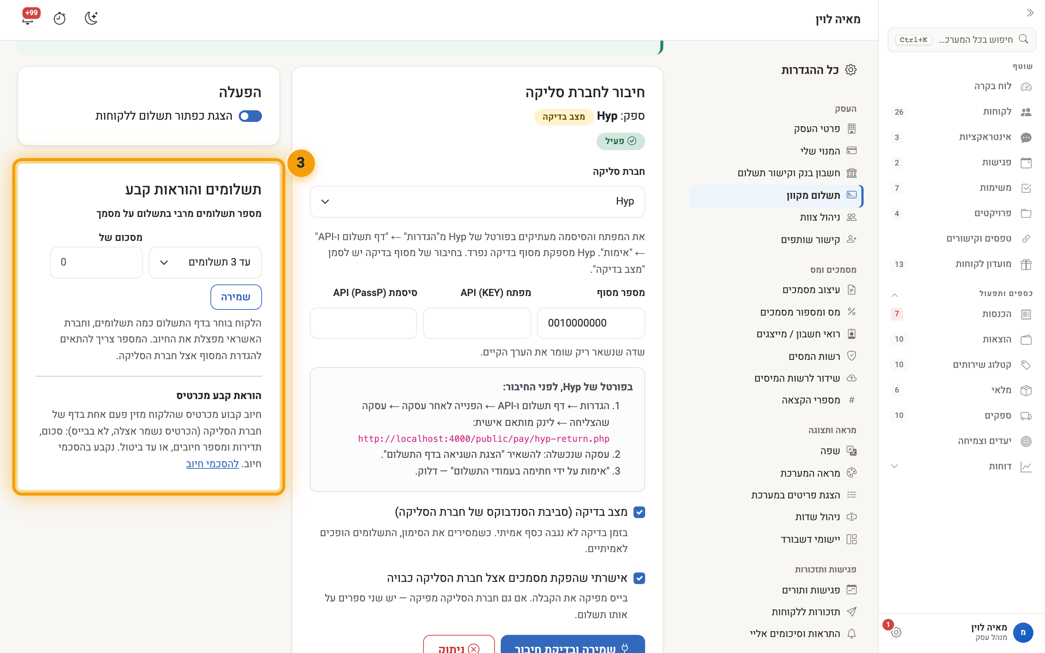Open יעדים וצמיחה target icon
This screenshot has height=653, width=1045.
coord(1026,441)
